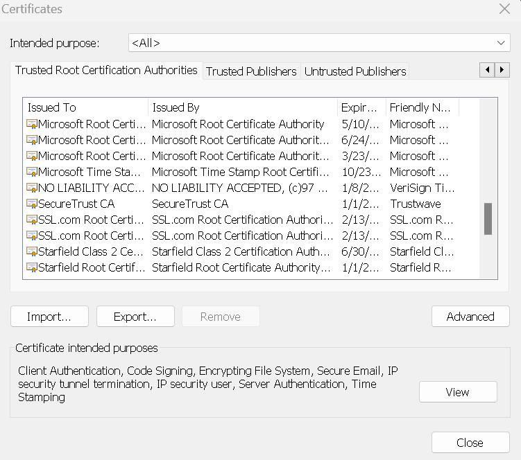The image size is (521, 460).
Task: Click the Starfield Root Certificate icon
Action: 32,267
